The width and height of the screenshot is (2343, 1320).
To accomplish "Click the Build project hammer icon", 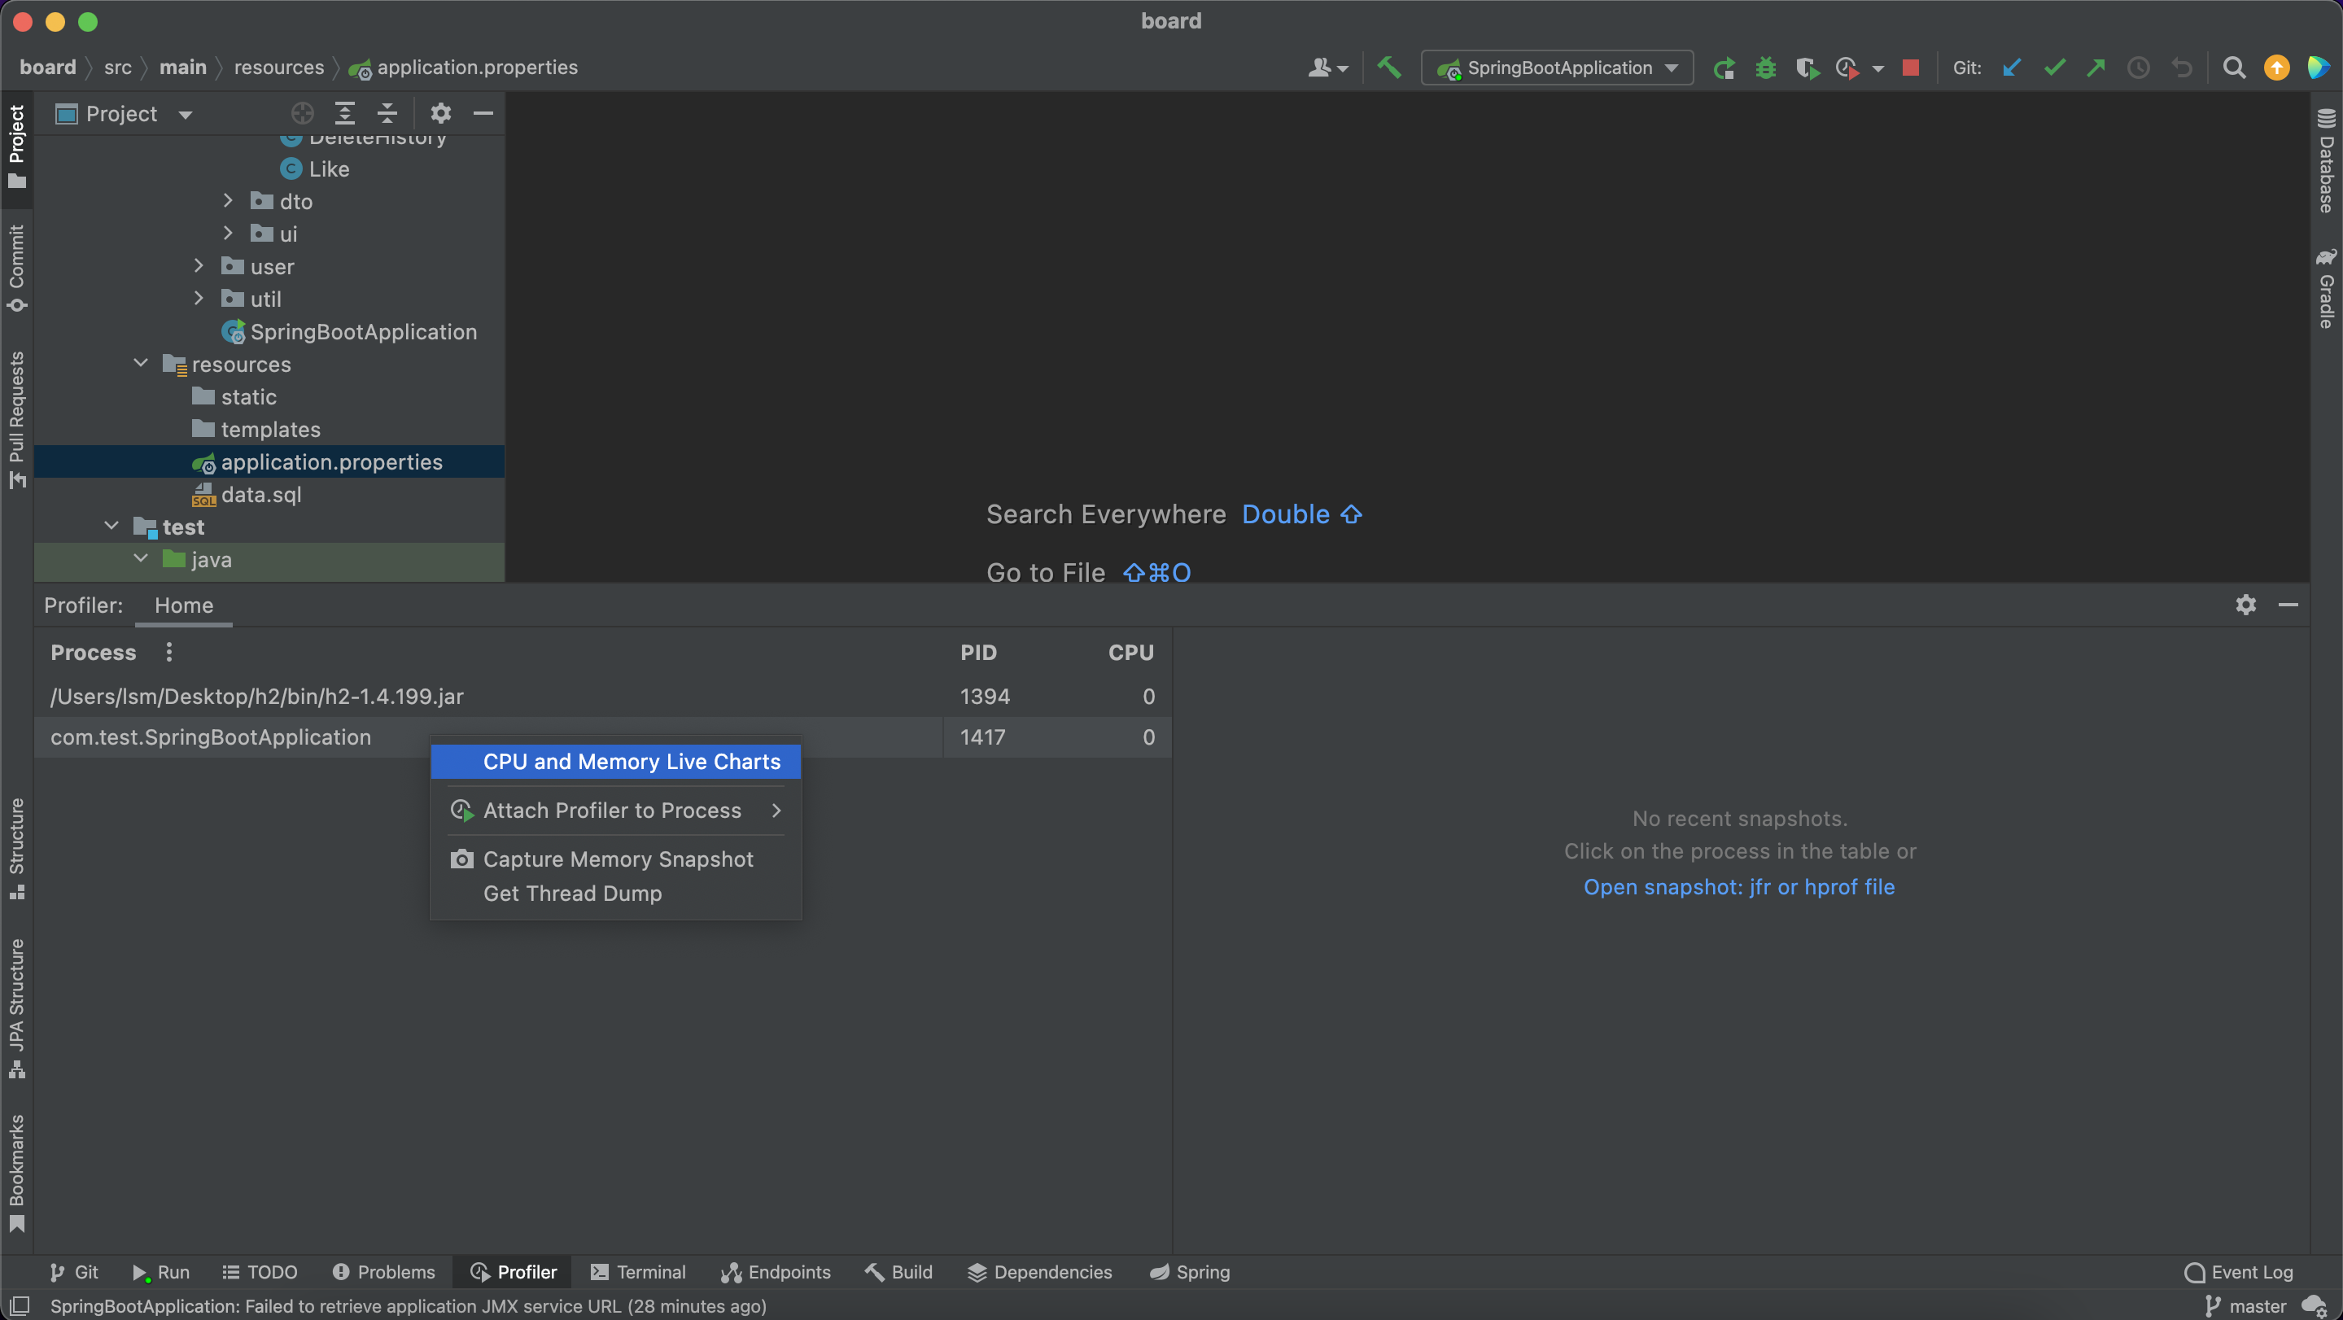I will (x=1389, y=68).
